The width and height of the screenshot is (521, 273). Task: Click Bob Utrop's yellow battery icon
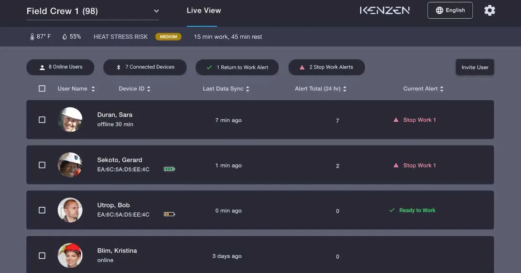169,214
